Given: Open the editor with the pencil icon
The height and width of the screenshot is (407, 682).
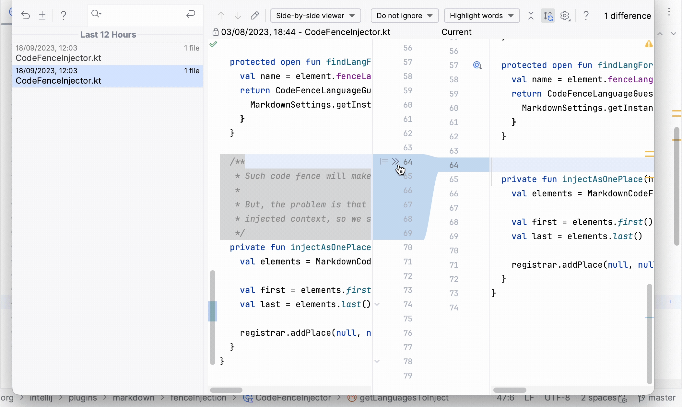Looking at the screenshot, I should (255, 15).
